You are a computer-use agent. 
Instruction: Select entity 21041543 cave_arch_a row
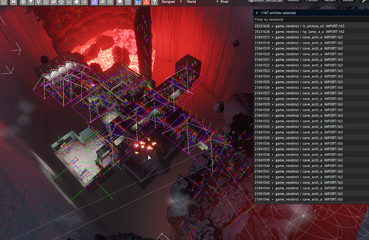coord(311,183)
